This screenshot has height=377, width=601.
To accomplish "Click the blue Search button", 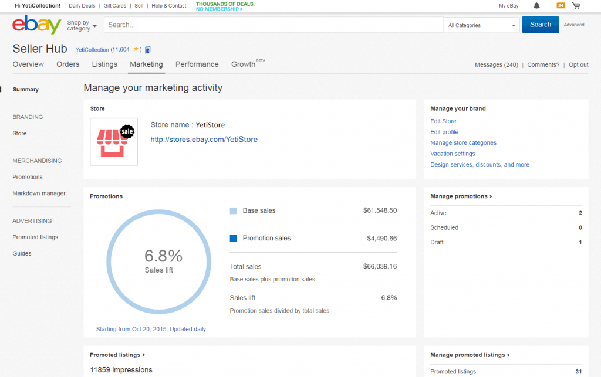I will click(540, 25).
